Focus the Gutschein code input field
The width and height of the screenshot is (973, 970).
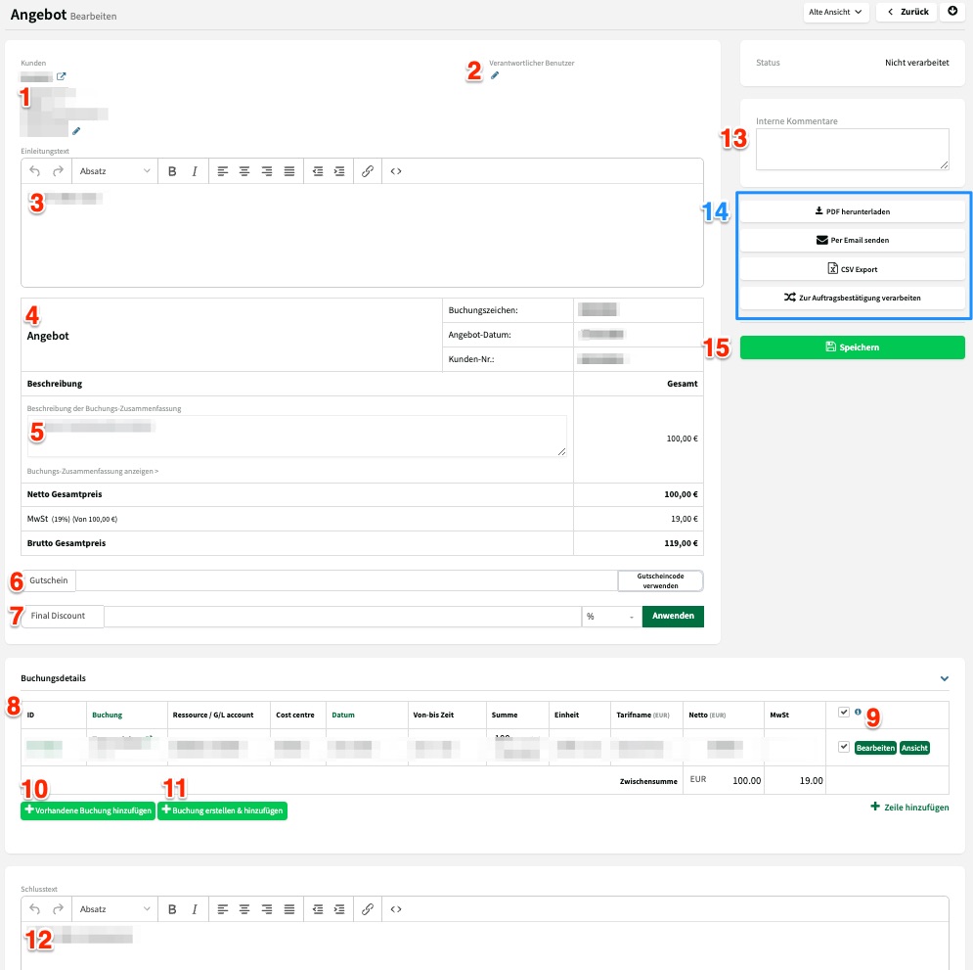(346, 581)
